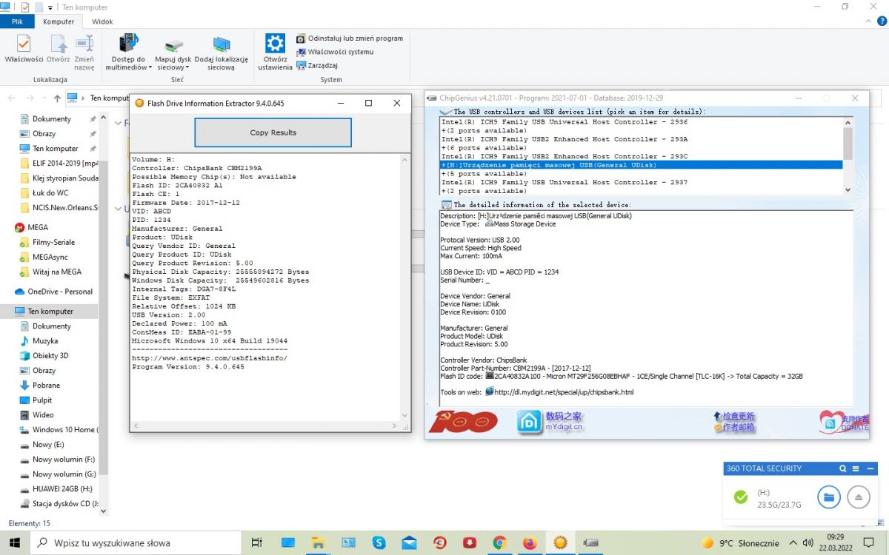The height and width of the screenshot is (555, 889).
Task: Open the dl.mydigit.net chipsbank tools link
Action: (x=564, y=392)
